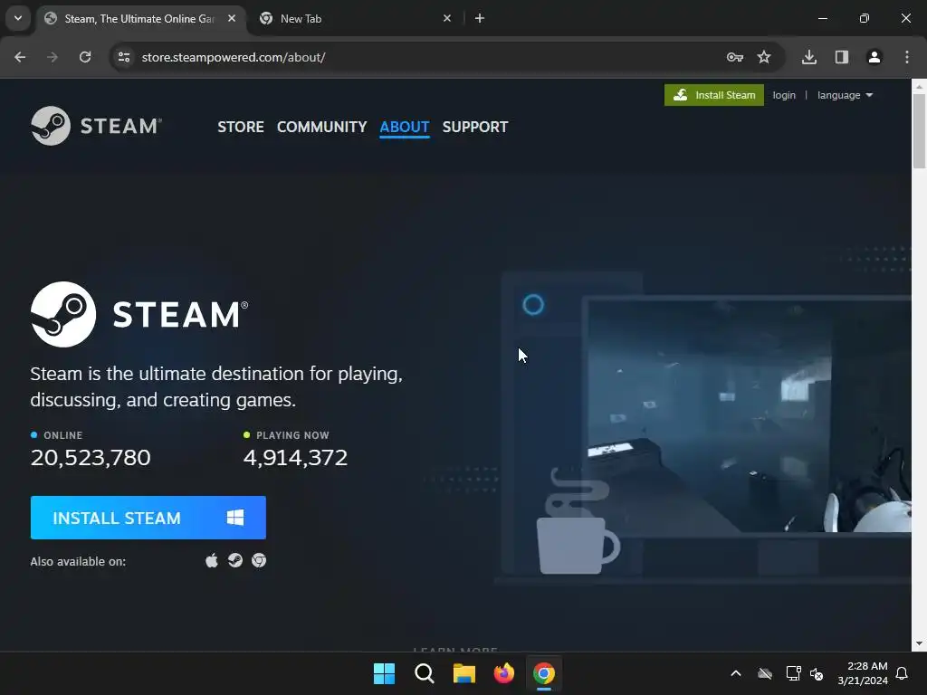Click the muted volume tray icon

tap(817, 673)
